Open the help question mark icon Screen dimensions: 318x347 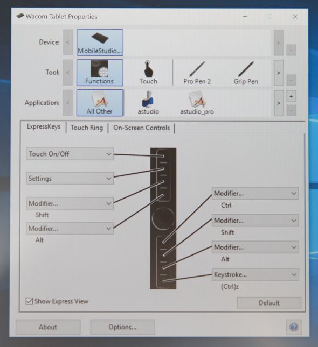[294, 327]
